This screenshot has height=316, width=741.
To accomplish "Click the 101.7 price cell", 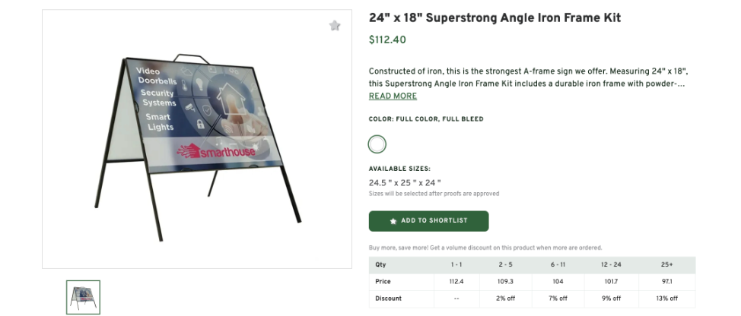I will (612, 281).
